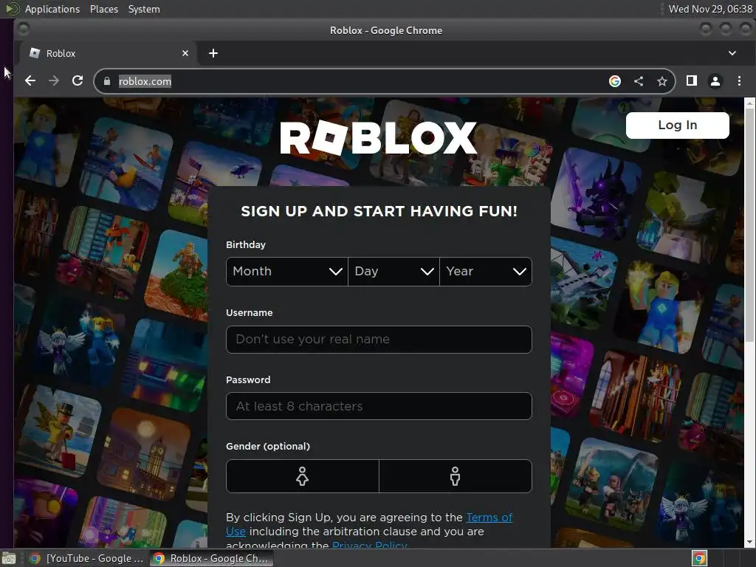Open the Applications menu
The image size is (756, 567).
click(x=52, y=9)
